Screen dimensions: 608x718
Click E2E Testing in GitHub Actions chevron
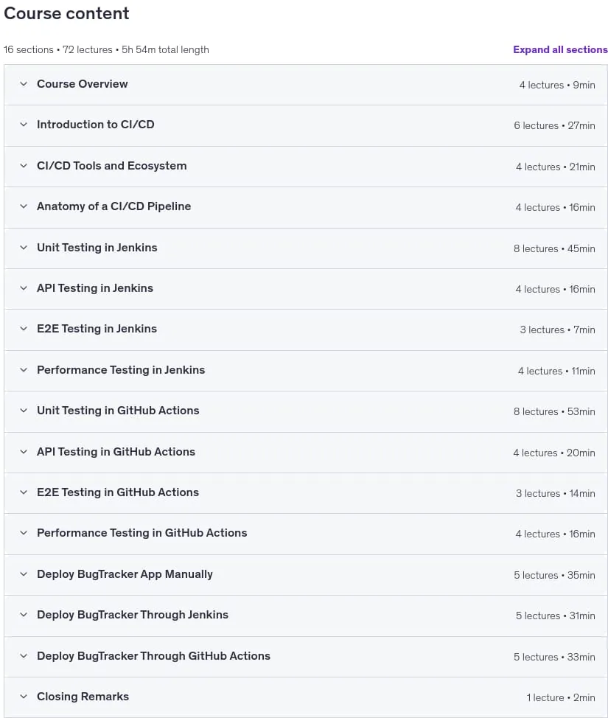point(24,492)
